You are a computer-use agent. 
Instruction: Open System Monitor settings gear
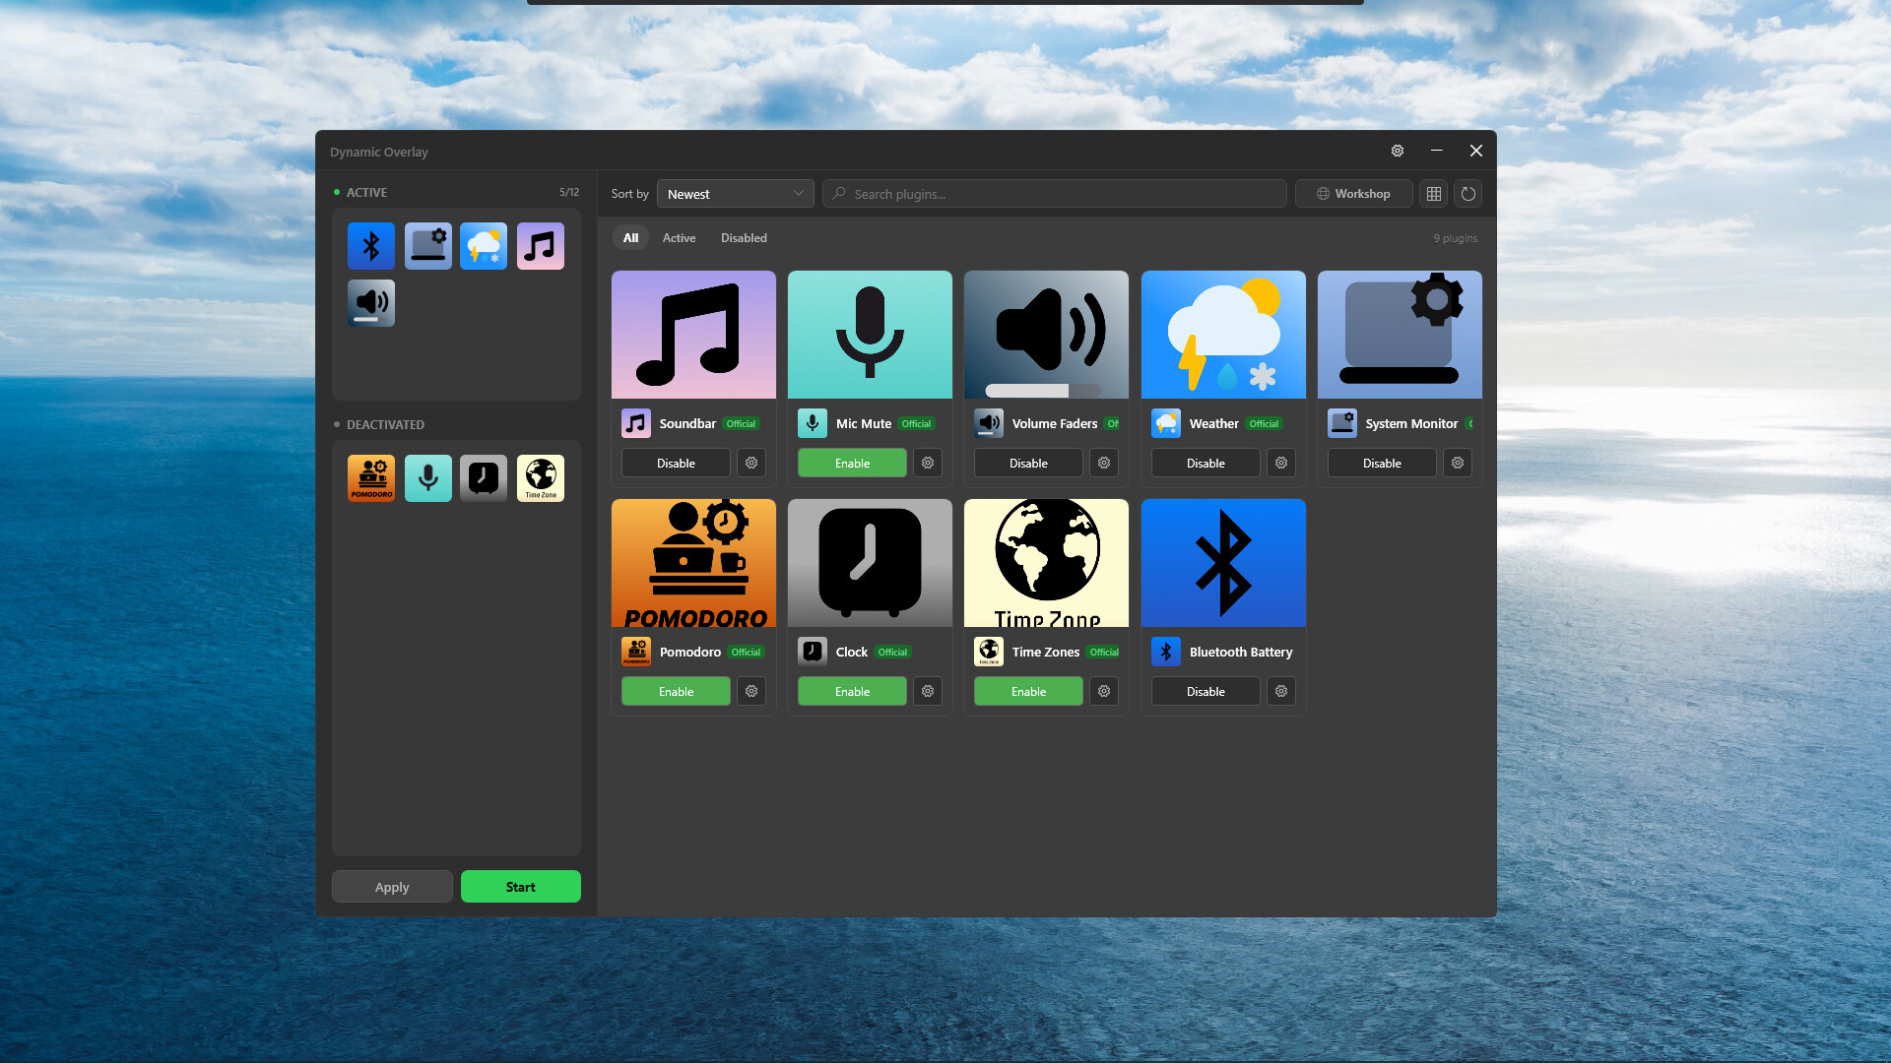[x=1458, y=463]
